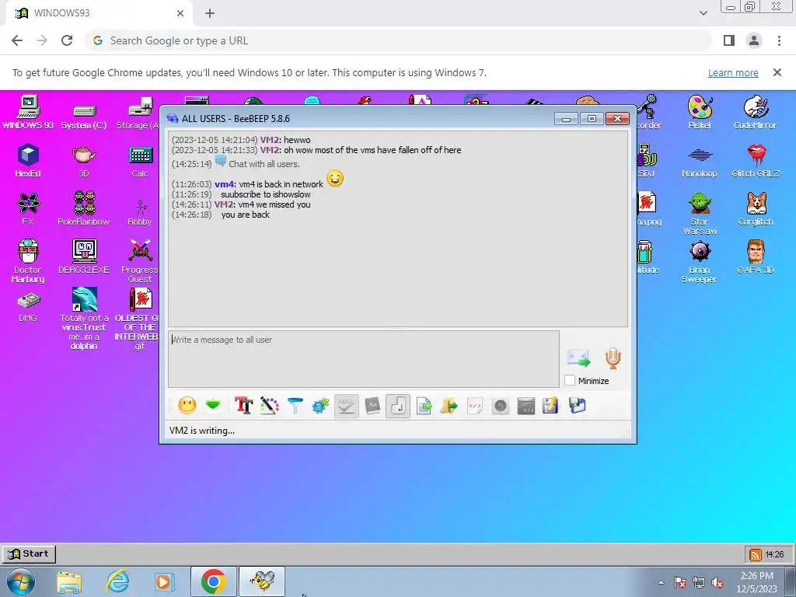The height and width of the screenshot is (597, 796).
Task: Enable the Minimize checkbox
Action: click(x=570, y=380)
